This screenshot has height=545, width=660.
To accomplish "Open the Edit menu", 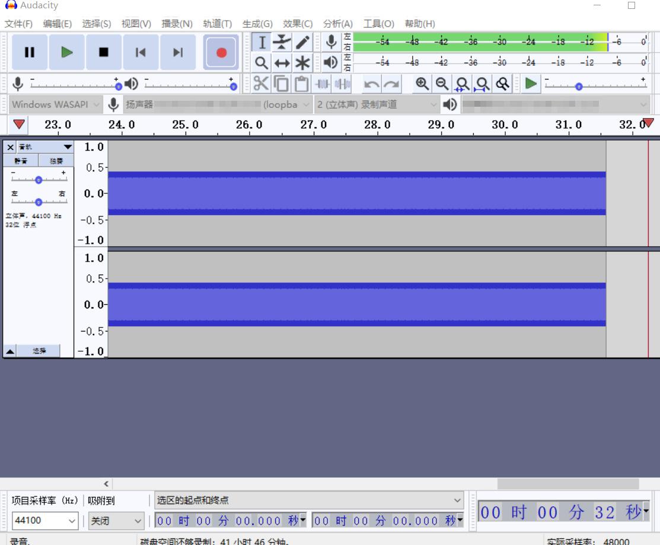I will coord(58,24).
